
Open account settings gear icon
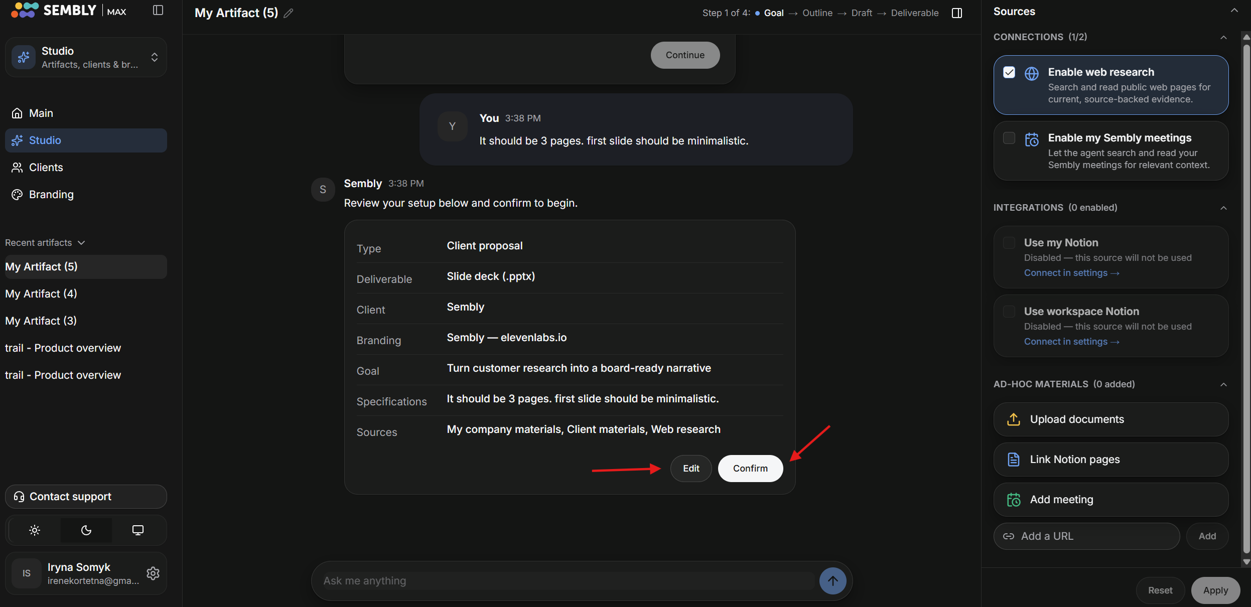[x=153, y=573]
